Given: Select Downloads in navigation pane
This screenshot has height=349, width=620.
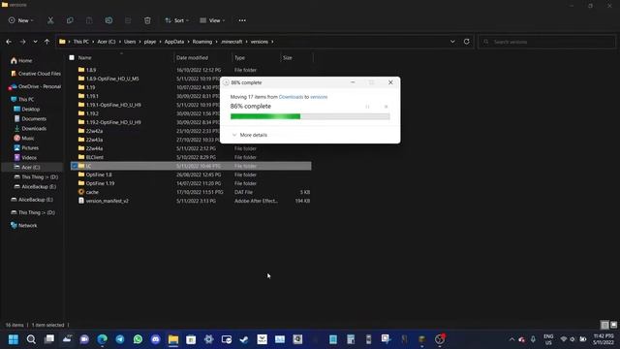Looking at the screenshot, I should [30, 129].
